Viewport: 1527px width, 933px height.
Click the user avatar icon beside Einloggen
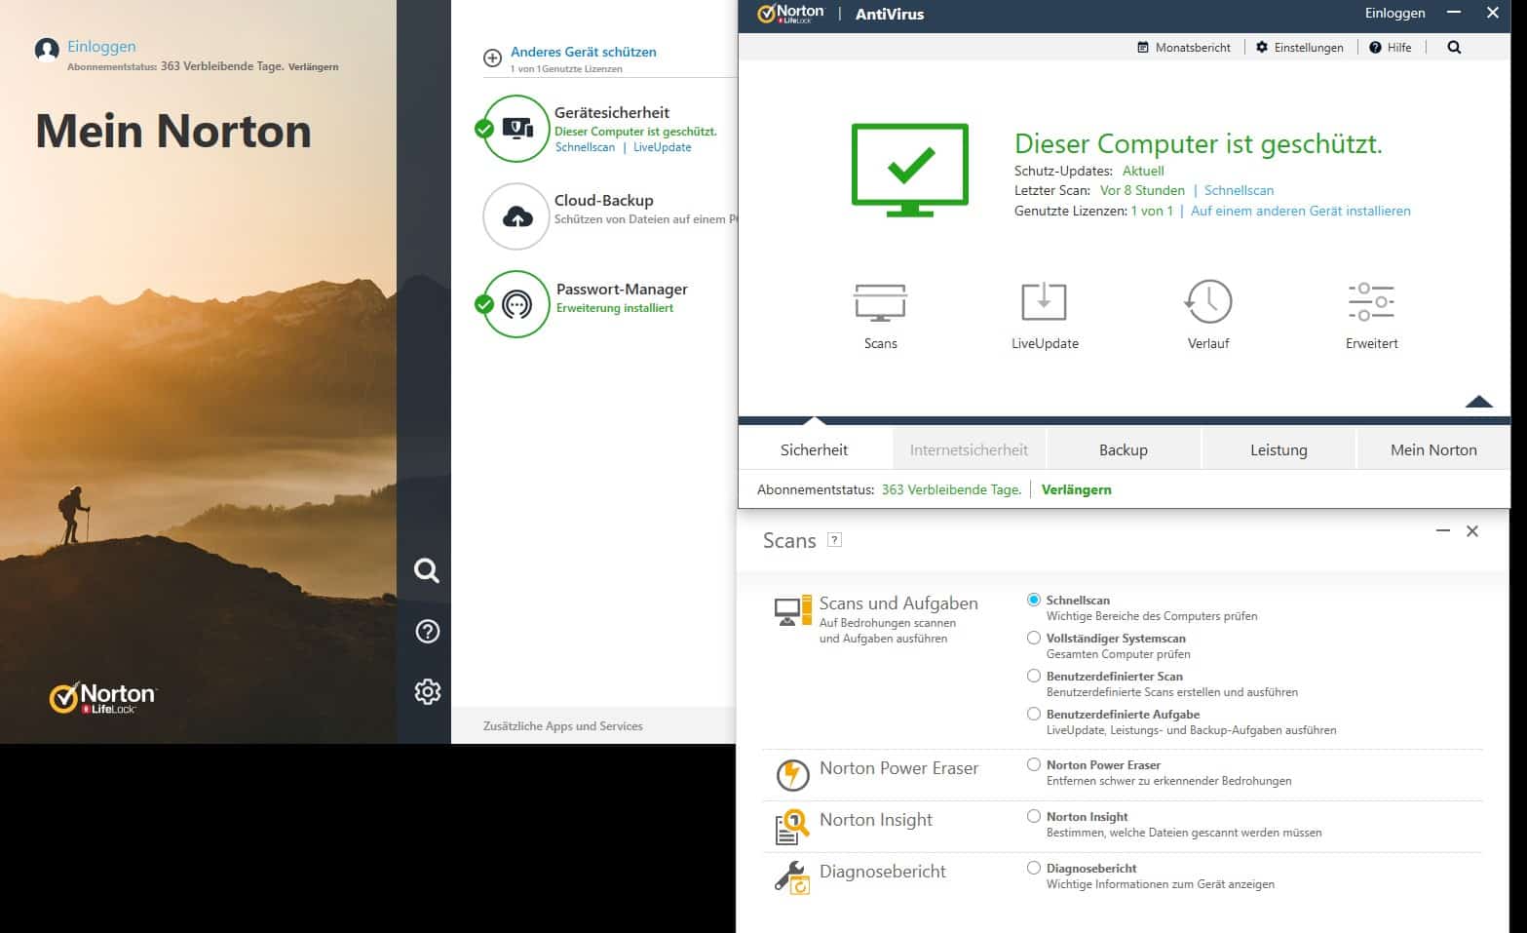click(47, 50)
